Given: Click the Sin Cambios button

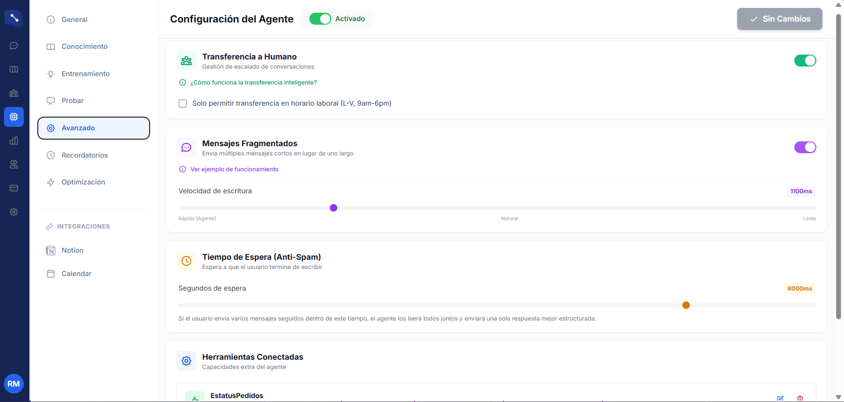Looking at the screenshot, I should coord(779,19).
